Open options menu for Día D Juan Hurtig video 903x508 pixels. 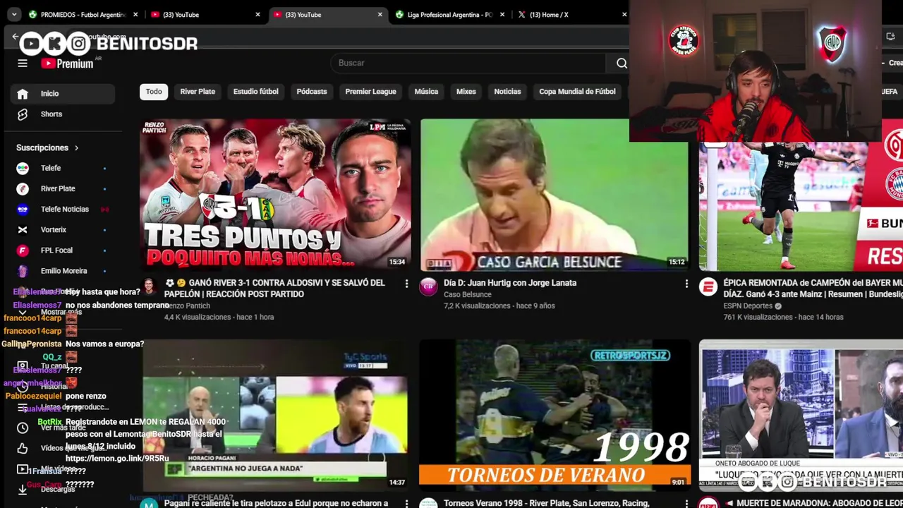pos(686,284)
